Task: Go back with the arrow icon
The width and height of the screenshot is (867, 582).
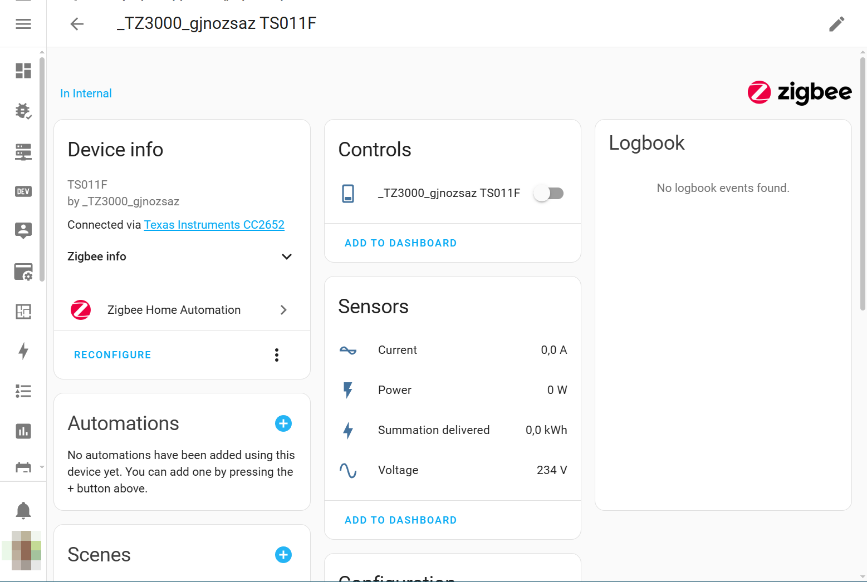Action: (77, 24)
